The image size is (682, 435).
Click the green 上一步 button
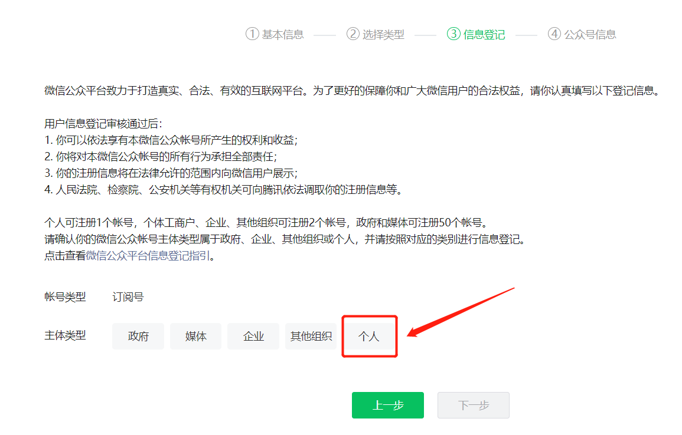[387, 405]
